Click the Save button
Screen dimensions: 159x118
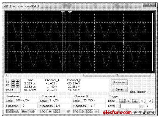tap(119, 89)
